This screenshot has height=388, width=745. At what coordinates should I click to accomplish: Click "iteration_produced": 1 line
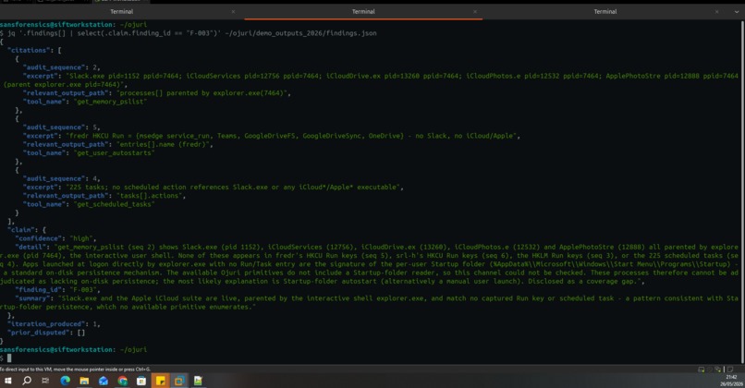(x=54, y=324)
